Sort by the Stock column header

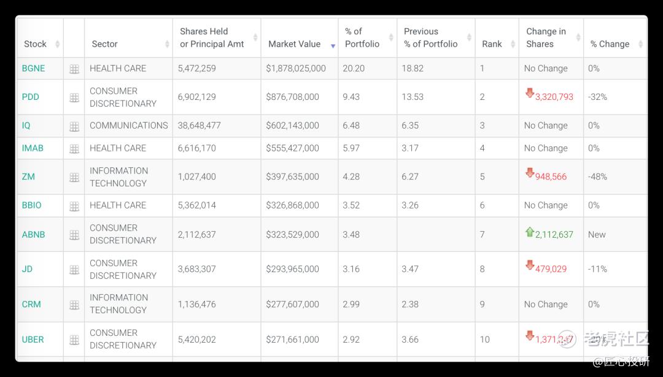(x=36, y=44)
